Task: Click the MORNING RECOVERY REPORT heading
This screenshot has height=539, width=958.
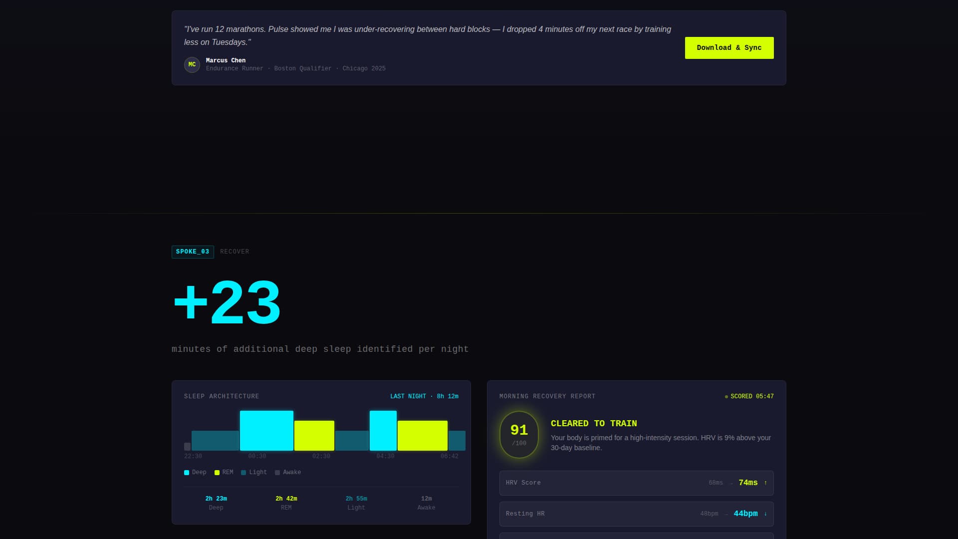Action: [547, 397]
